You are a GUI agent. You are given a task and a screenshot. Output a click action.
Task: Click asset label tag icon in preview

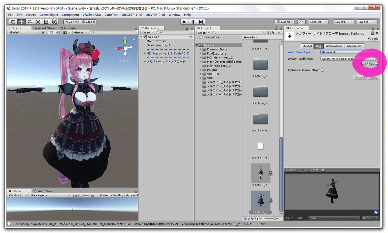[376, 212]
